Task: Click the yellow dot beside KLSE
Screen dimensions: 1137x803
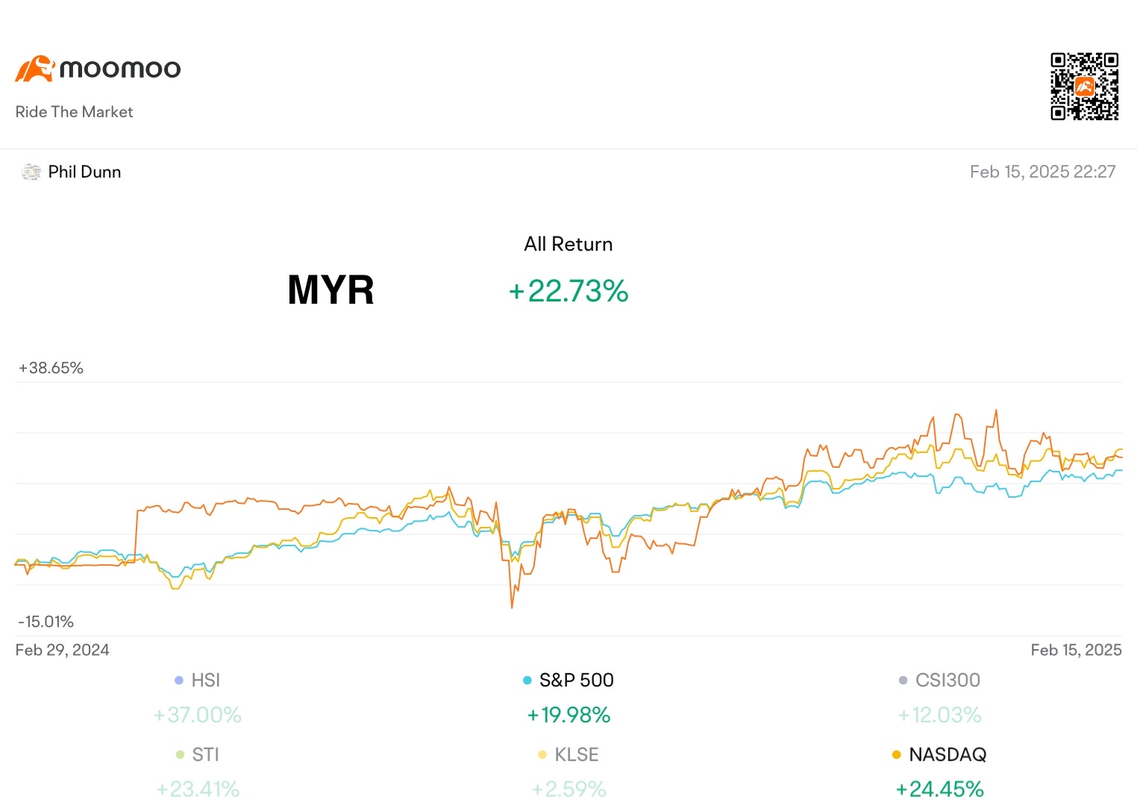Action: (x=542, y=754)
